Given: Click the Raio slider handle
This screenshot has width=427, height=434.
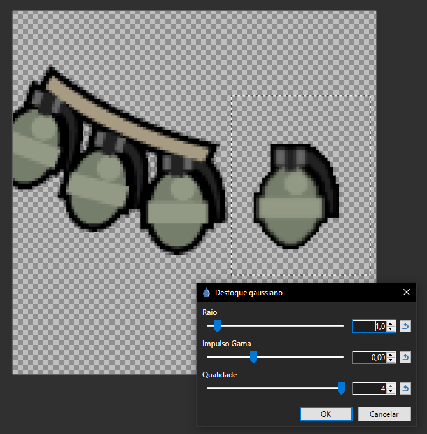Looking at the screenshot, I should (x=217, y=326).
